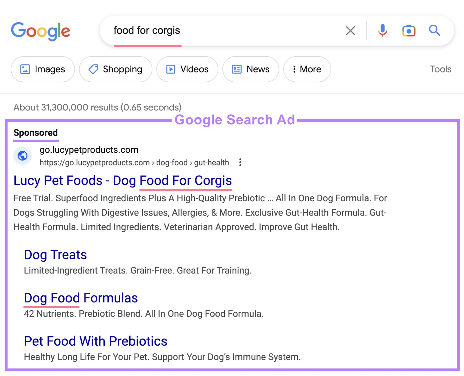Click the Pet Food With Prebiotics sitelink
The height and width of the screenshot is (376, 464).
96,341
